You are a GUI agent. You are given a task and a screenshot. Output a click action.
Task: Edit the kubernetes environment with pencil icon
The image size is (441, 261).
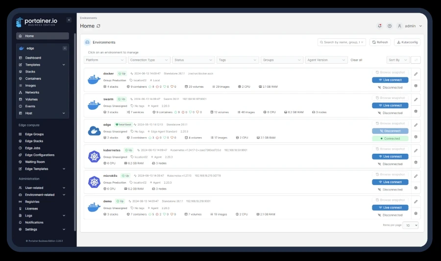pyautogui.click(x=416, y=151)
